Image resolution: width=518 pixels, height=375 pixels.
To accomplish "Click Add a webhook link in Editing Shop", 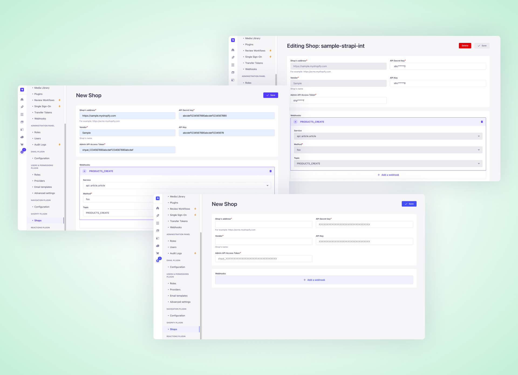I will click(388, 175).
